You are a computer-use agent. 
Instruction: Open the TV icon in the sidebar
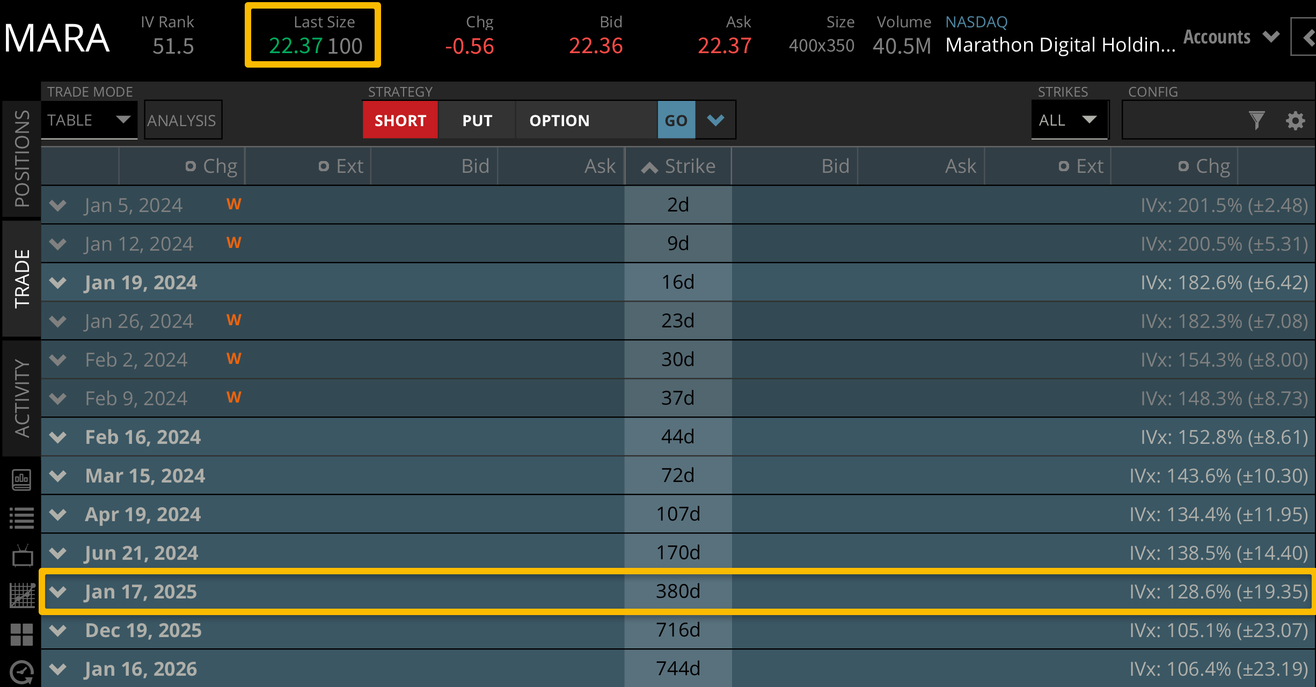click(21, 557)
